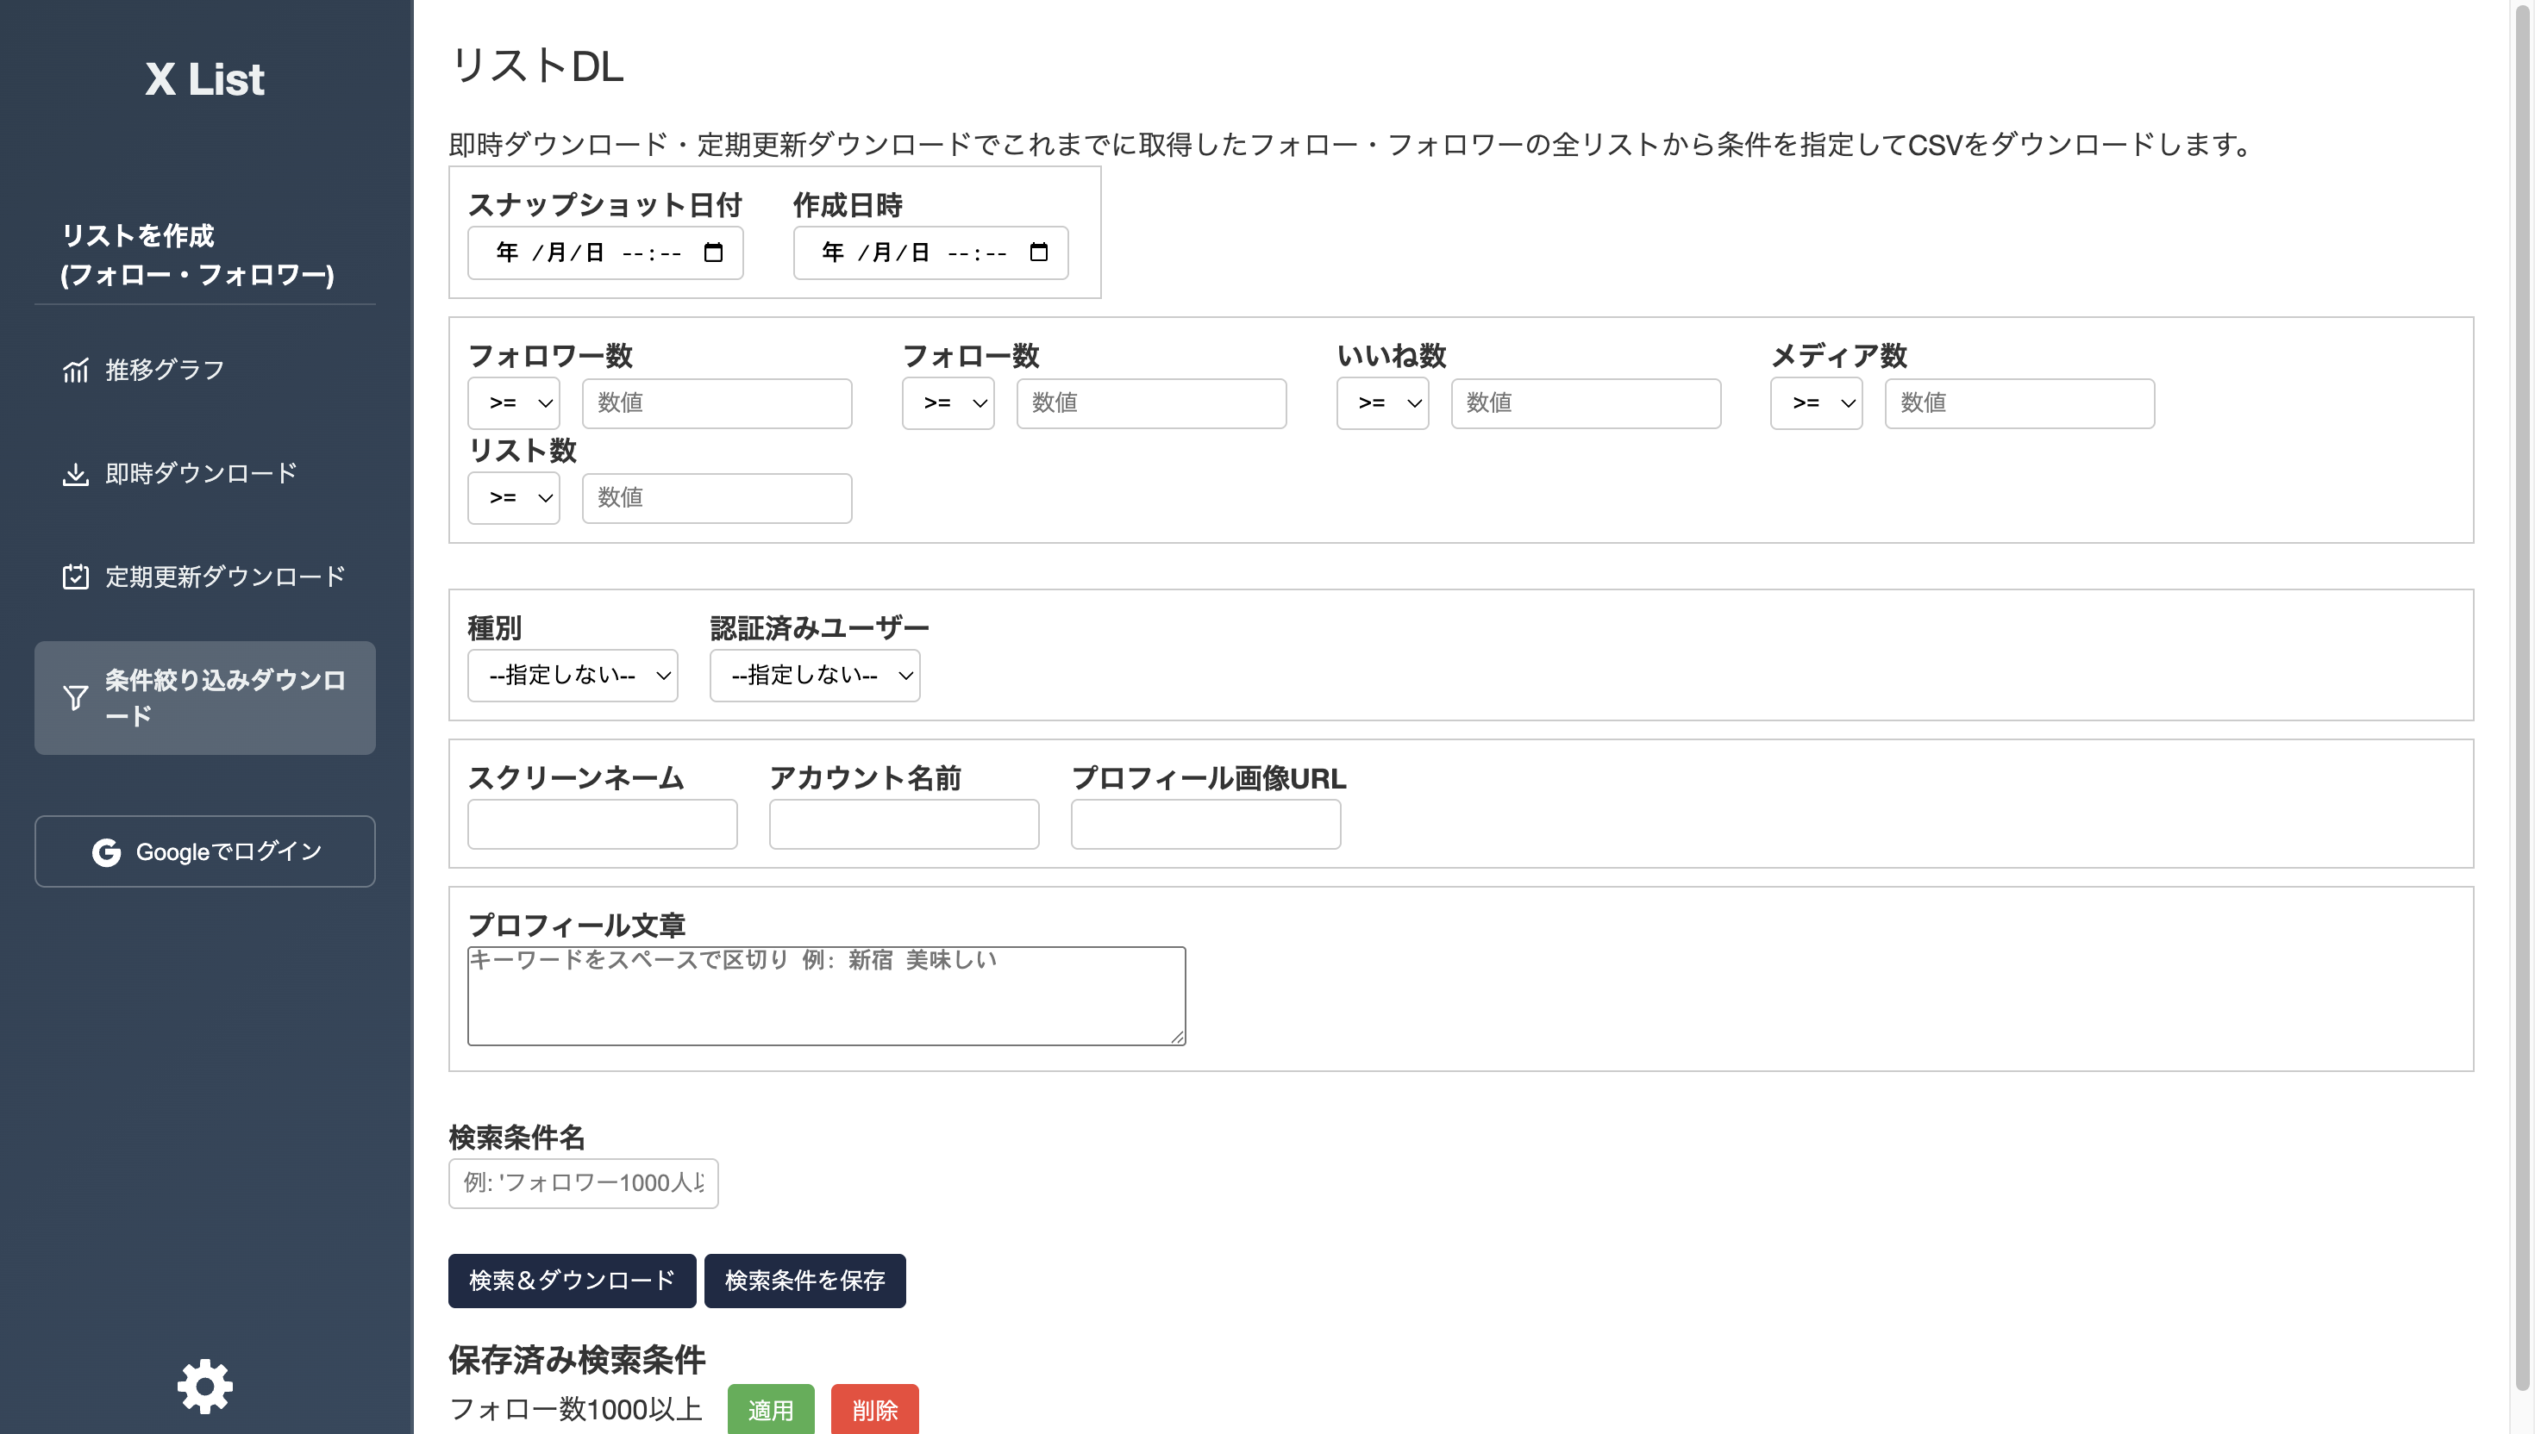Click the page vertical scrollbar

click(x=2522, y=689)
